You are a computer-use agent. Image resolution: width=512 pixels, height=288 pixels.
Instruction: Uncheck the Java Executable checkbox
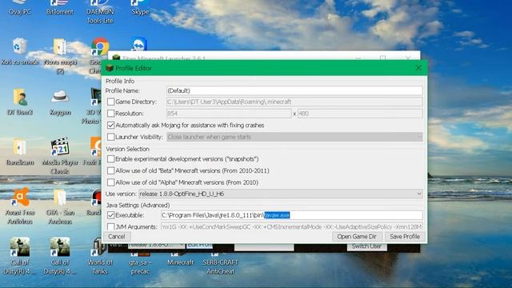pyautogui.click(x=110, y=215)
